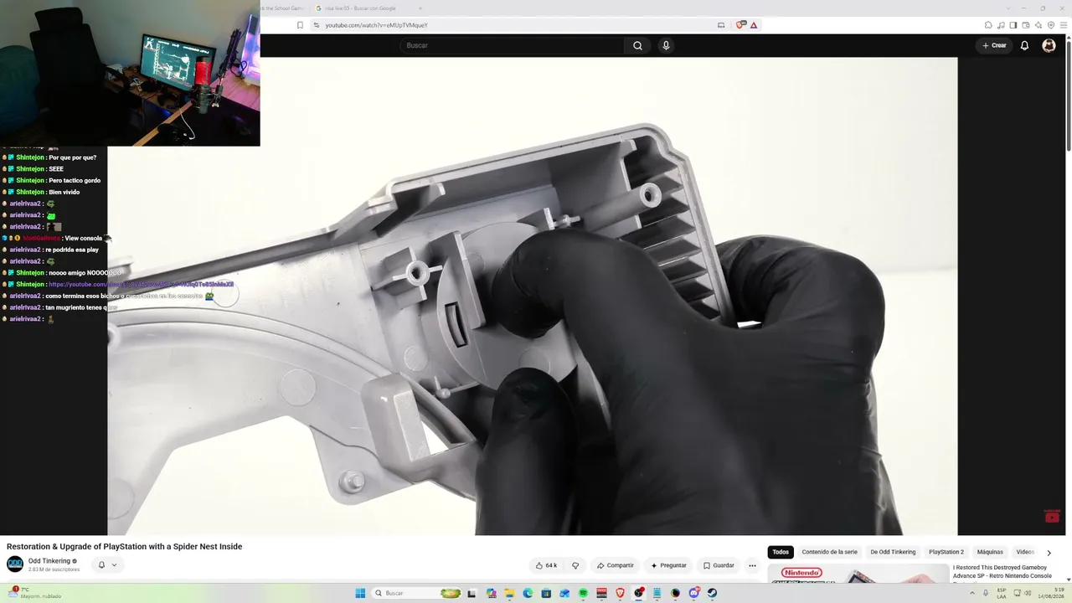1072x603 pixels.
Task: Open Microsoft Edge from the taskbar
Action: coord(528,593)
